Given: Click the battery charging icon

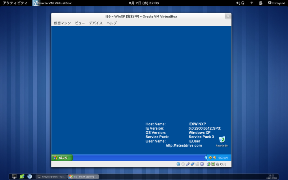Looking at the screenshot, I should pos(261,3).
